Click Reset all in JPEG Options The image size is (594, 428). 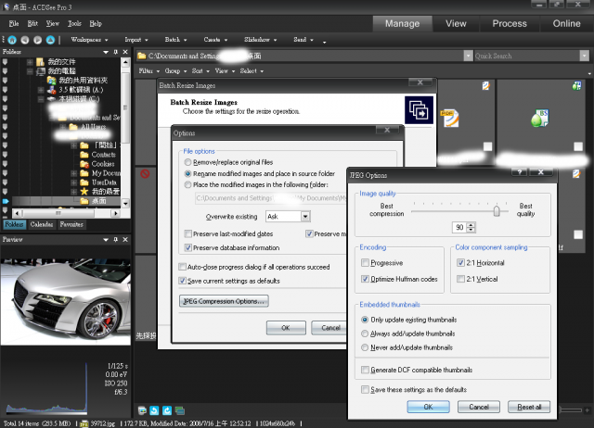pos(529,407)
